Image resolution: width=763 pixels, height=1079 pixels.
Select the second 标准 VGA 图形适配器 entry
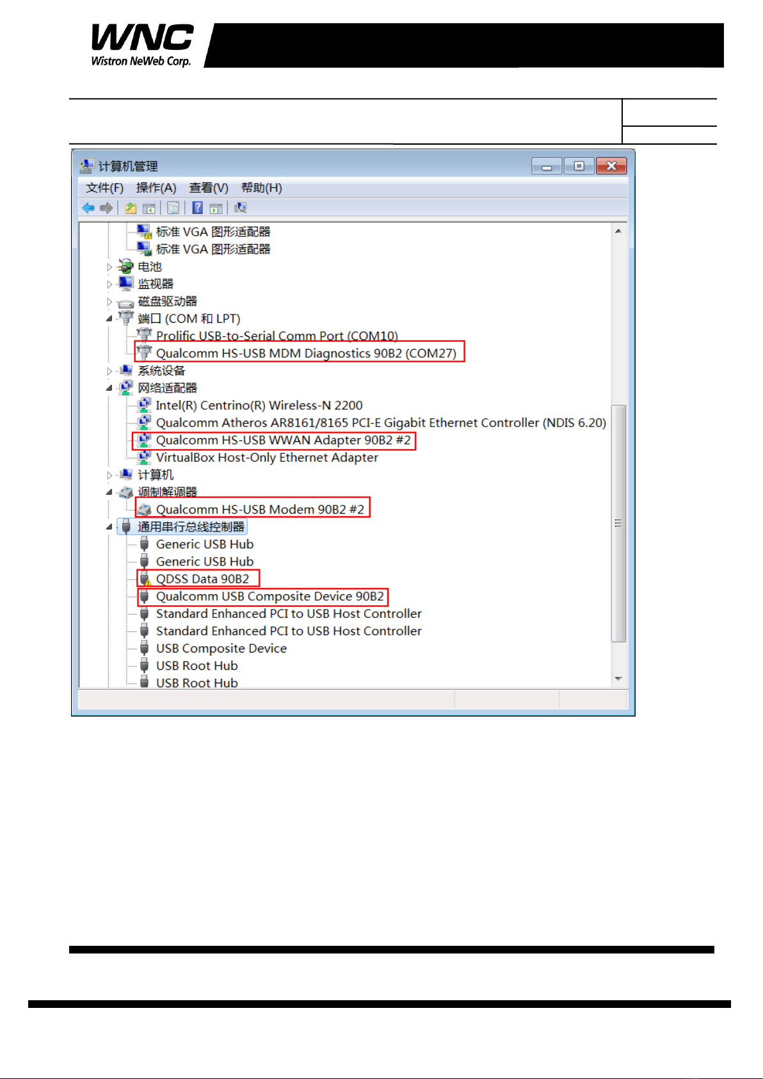pyautogui.click(x=213, y=249)
